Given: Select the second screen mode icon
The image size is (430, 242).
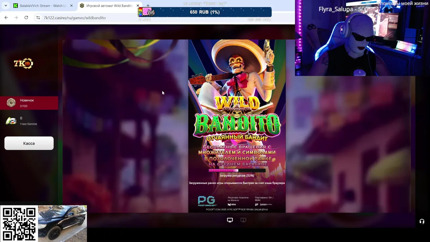Looking at the screenshot, I should [243, 220].
